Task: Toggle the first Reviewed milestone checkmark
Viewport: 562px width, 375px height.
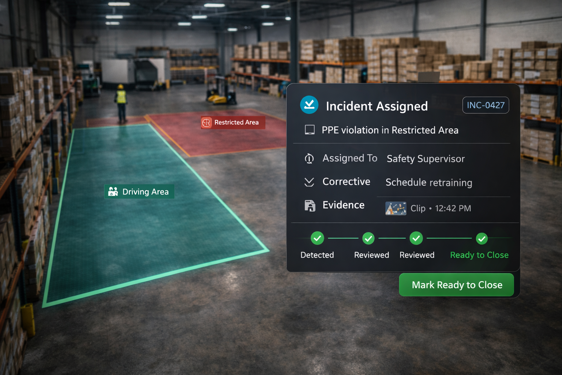Action: point(368,238)
